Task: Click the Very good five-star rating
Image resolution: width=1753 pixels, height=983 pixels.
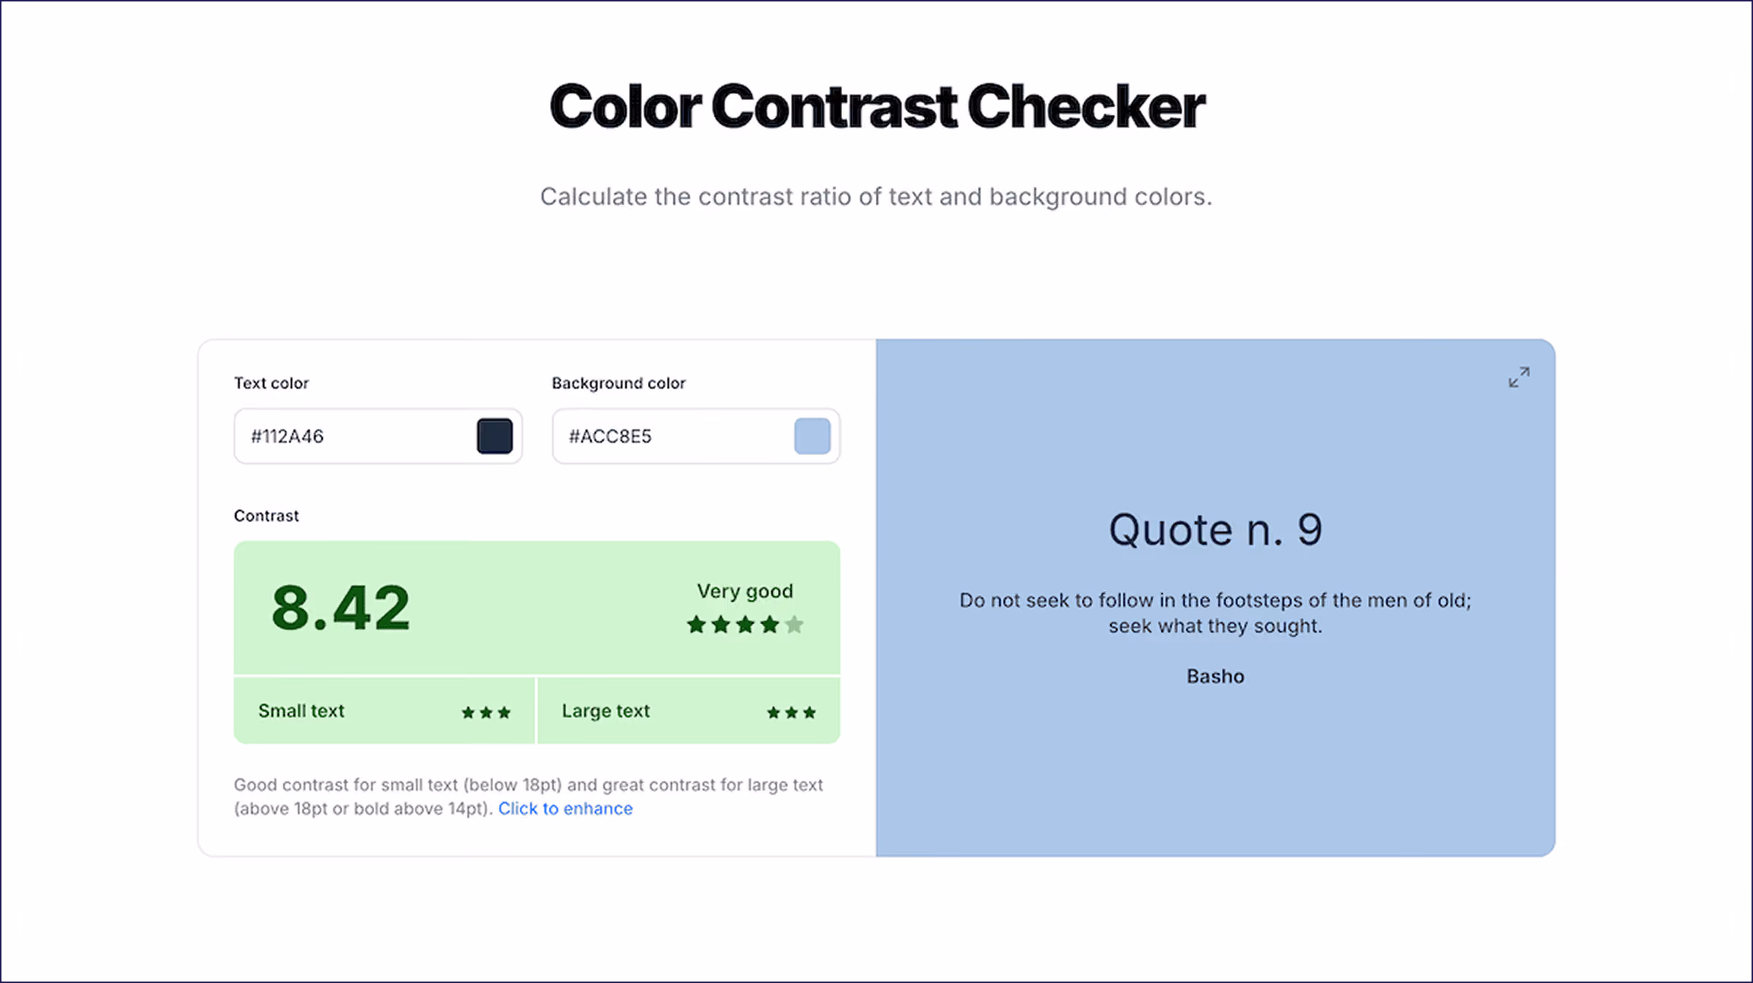Action: (x=745, y=624)
